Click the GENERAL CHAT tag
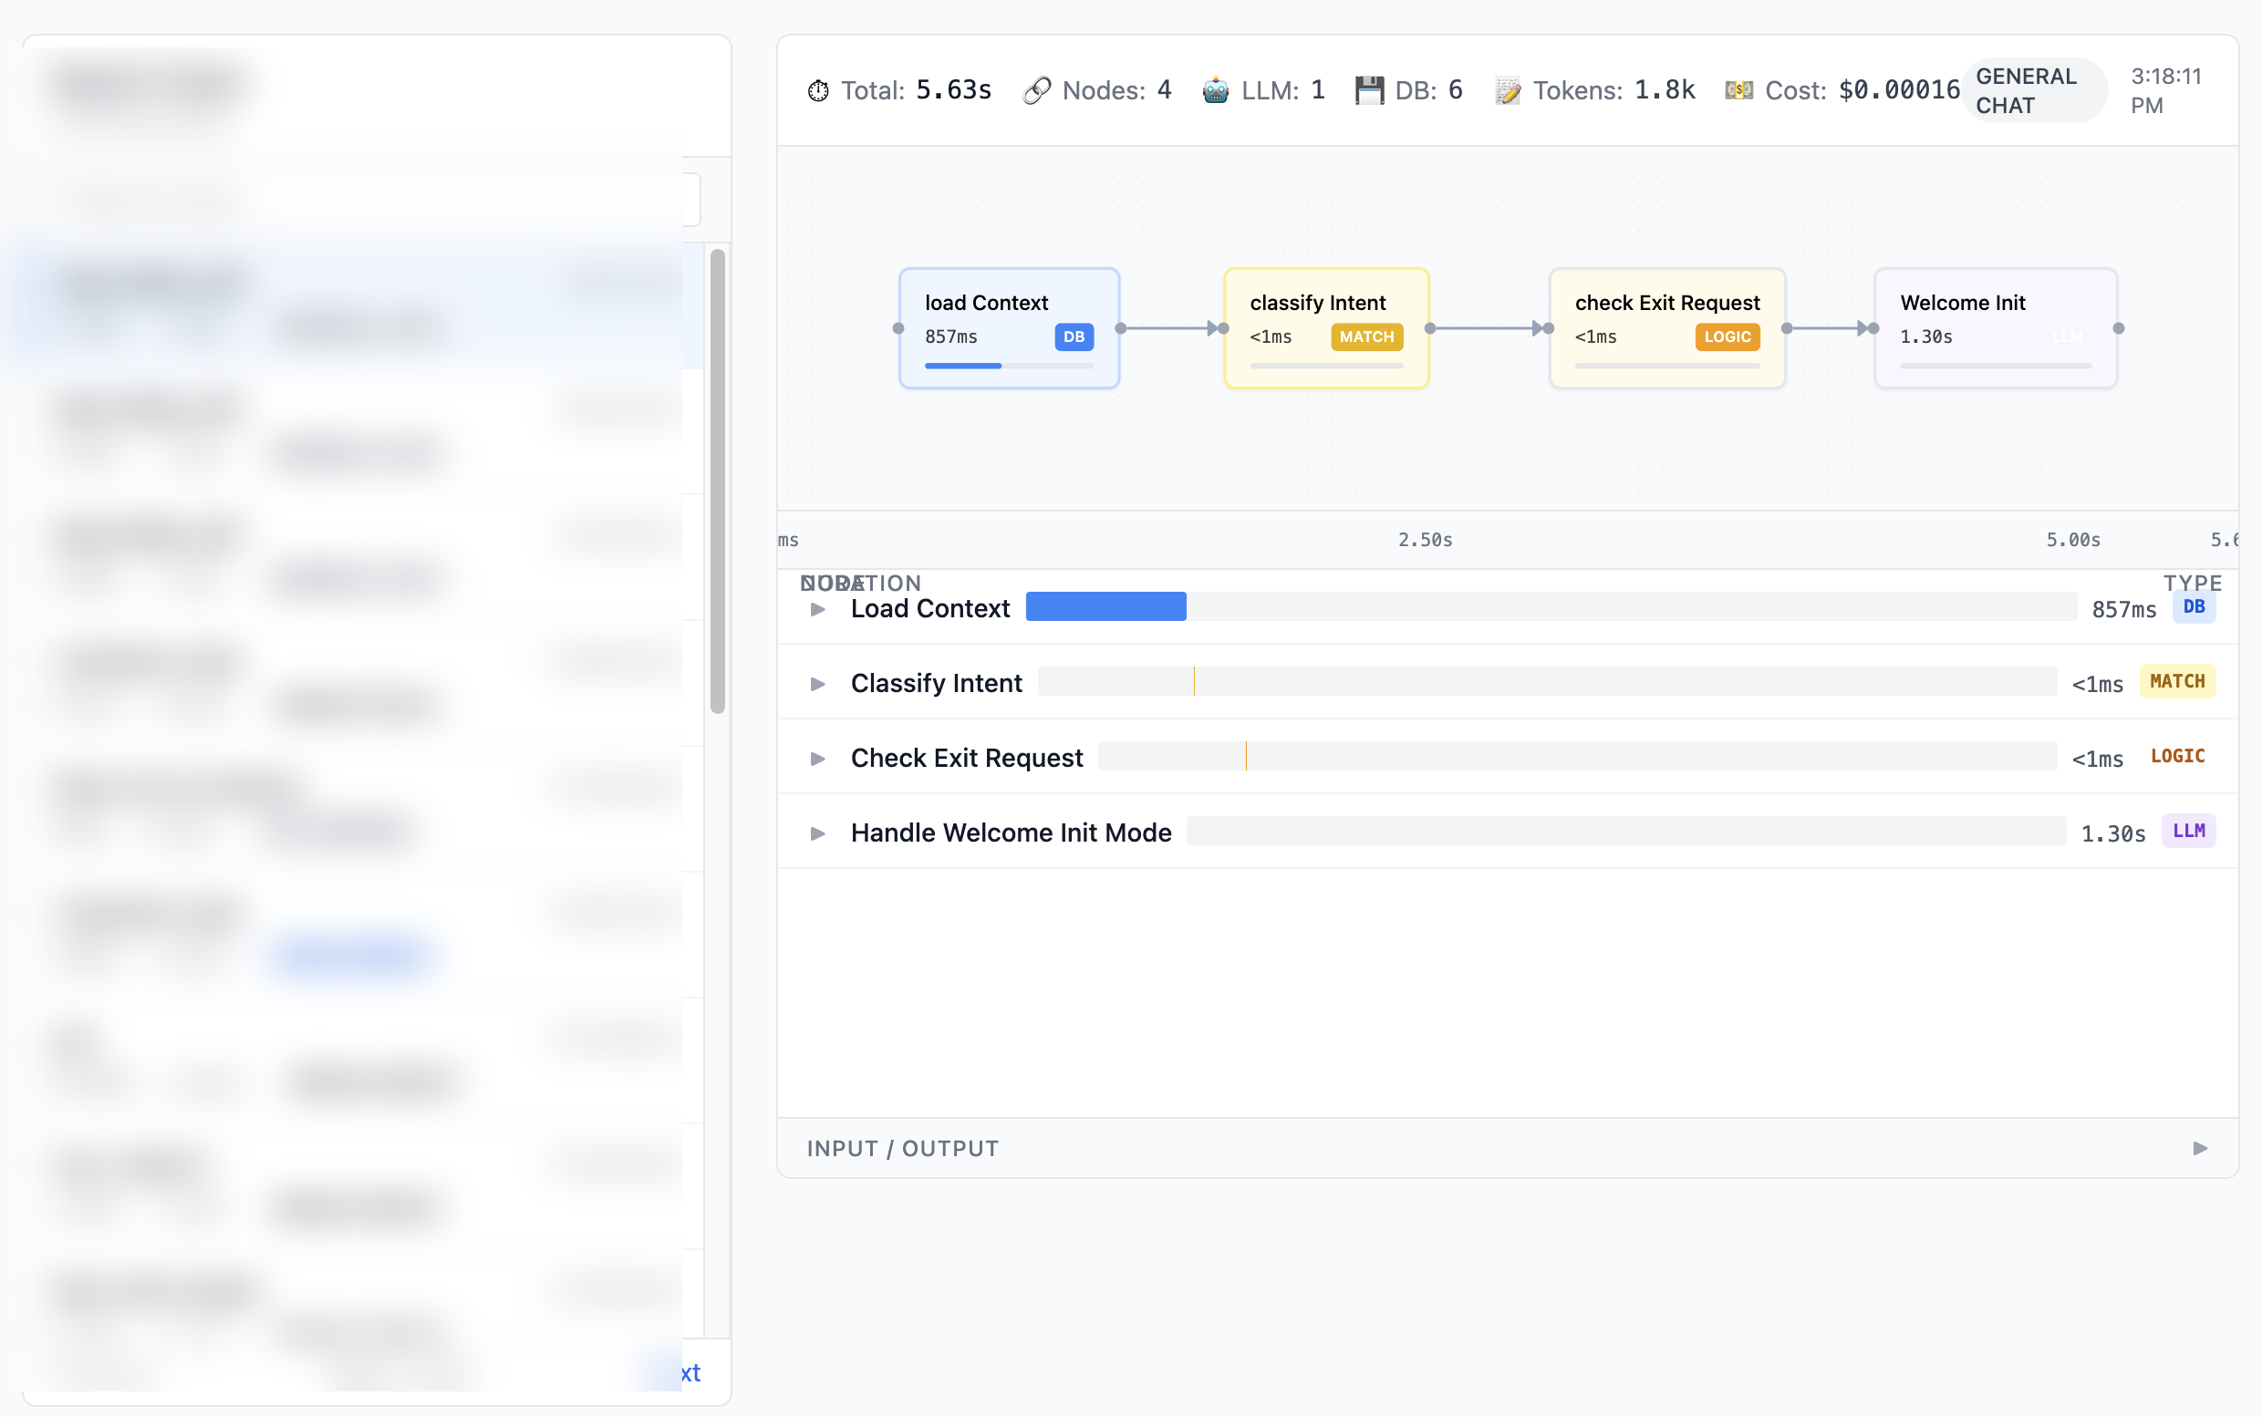Viewport: 2262px width, 1417px height. pyautogui.click(x=2035, y=91)
